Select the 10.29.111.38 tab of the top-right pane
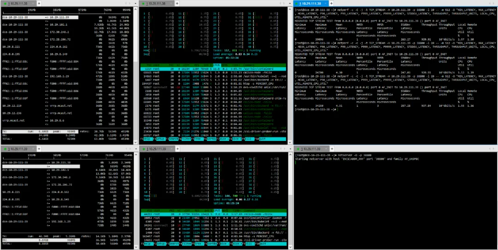The height and width of the screenshot is (250, 498). [311, 4]
